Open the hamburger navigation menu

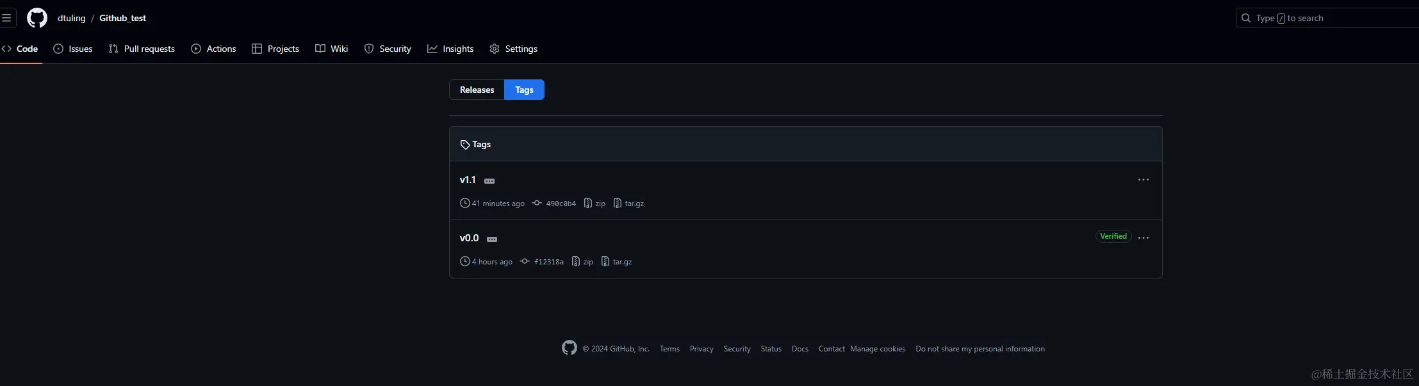click(6, 18)
